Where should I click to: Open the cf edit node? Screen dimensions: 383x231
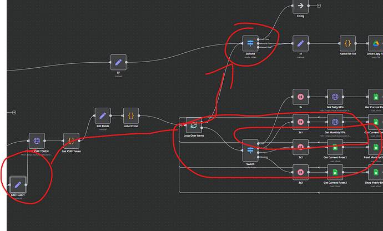300,43
